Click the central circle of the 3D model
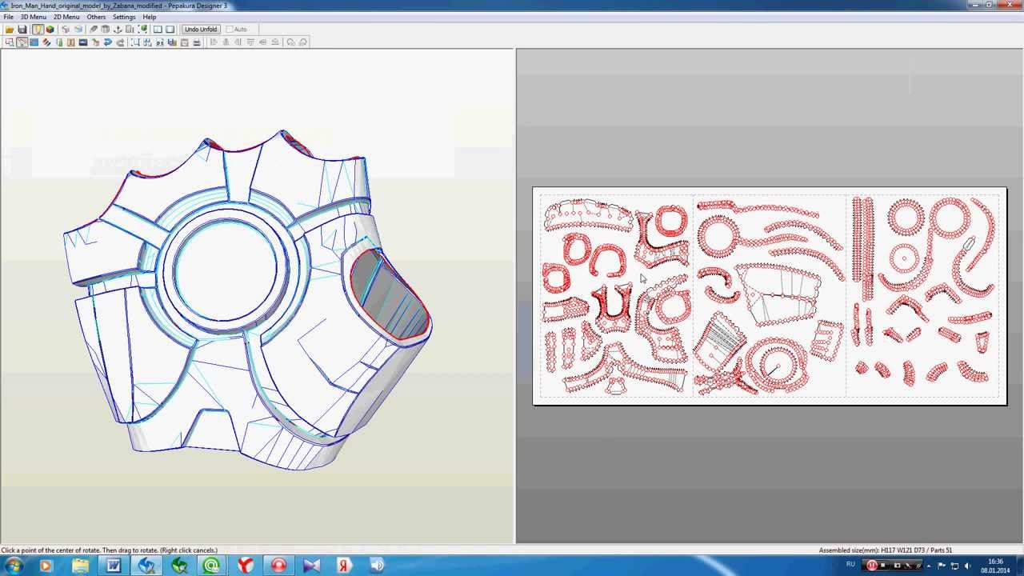1024x576 pixels. tap(226, 269)
